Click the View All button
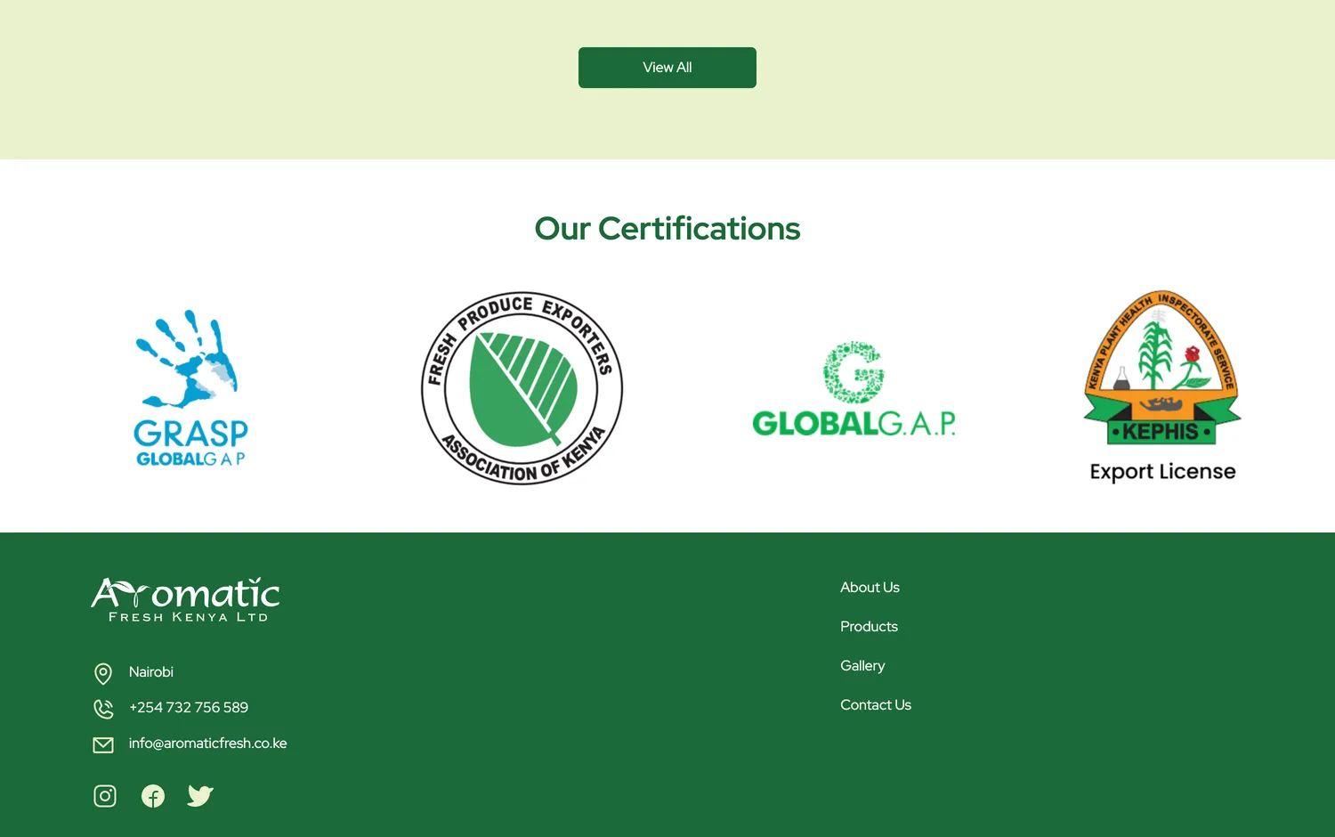Viewport: 1335px width, 837px height. coord(667,68)
